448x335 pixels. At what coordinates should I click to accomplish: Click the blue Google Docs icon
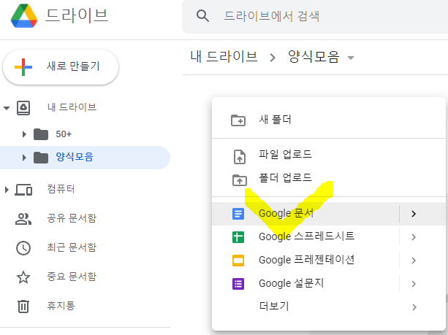point(238,214)
